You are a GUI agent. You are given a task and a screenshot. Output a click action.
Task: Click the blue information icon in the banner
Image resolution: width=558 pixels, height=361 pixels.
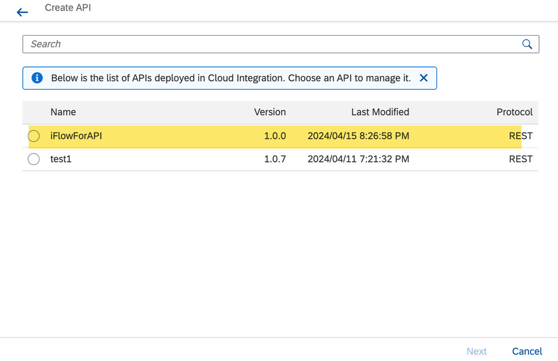pyautogui.click(x=36, y=78)
